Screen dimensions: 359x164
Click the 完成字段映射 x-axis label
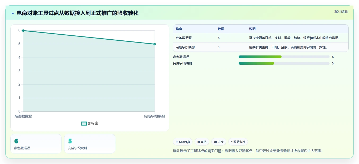155,116
